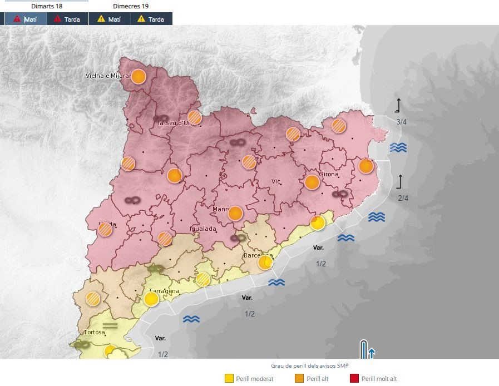
Task: Click the yellow Perill moderat legend swatch
Action: 229,379
